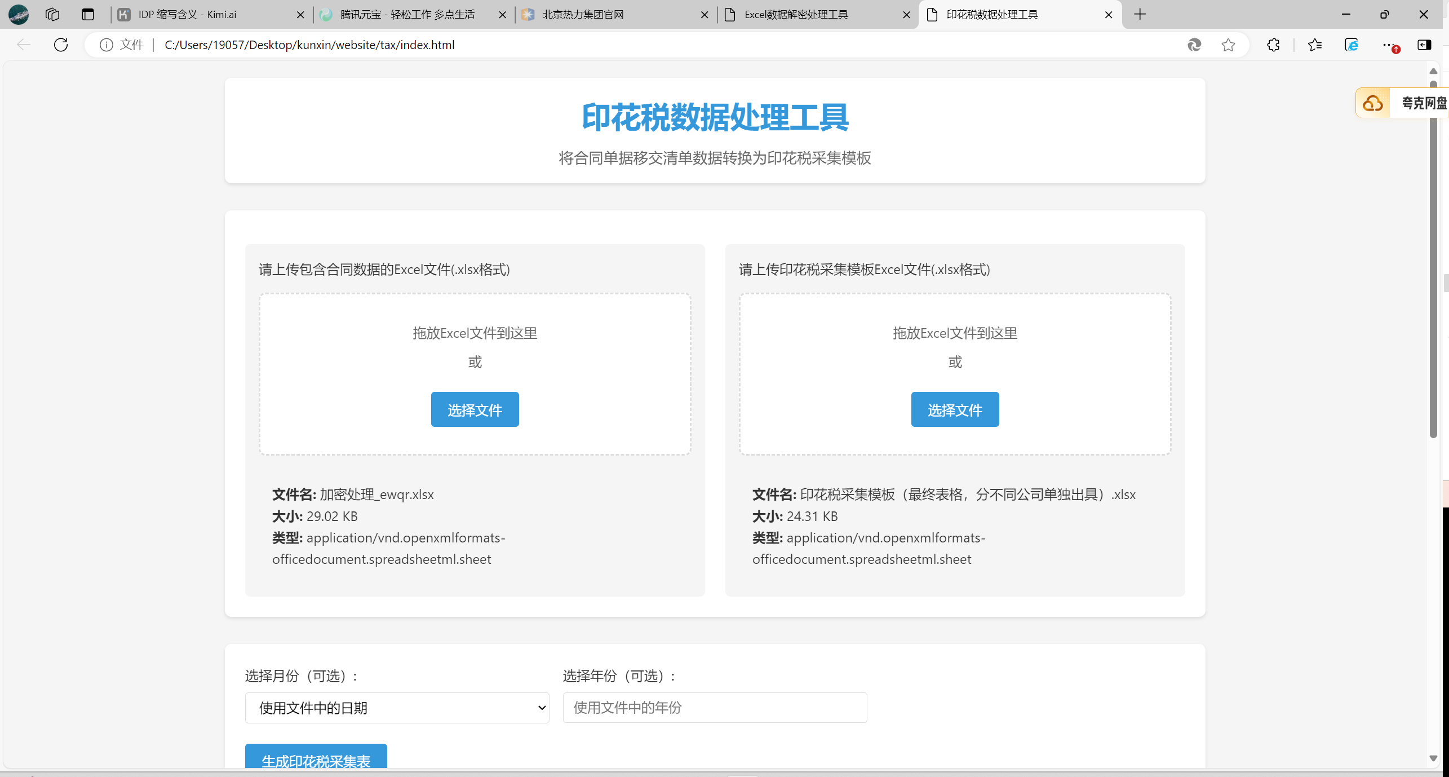Click the site information icon
Image resolution: width=1449 pixels, height=777 pixels.
(x=106, y=45)
